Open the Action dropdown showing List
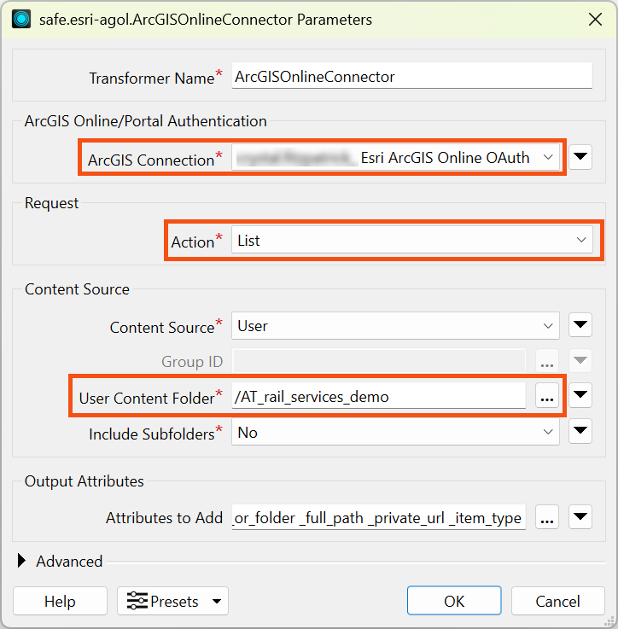The image size is (618, 629). pyautogui.click(x=412, y=240)
